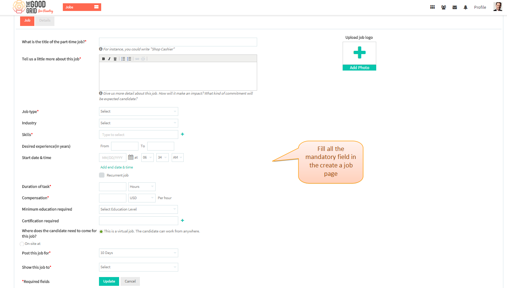Focus the Skills type-to-select field
Screen dimensions: 507x288
138,134
